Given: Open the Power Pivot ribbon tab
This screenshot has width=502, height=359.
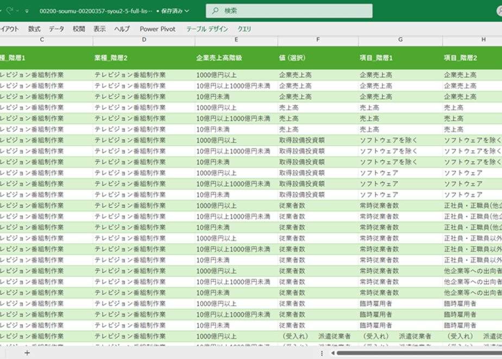Looking at the screenshot, I should click(158, 29).
